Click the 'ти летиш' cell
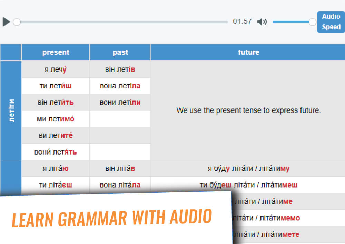 pyautogui.click(x=56, y=86)
